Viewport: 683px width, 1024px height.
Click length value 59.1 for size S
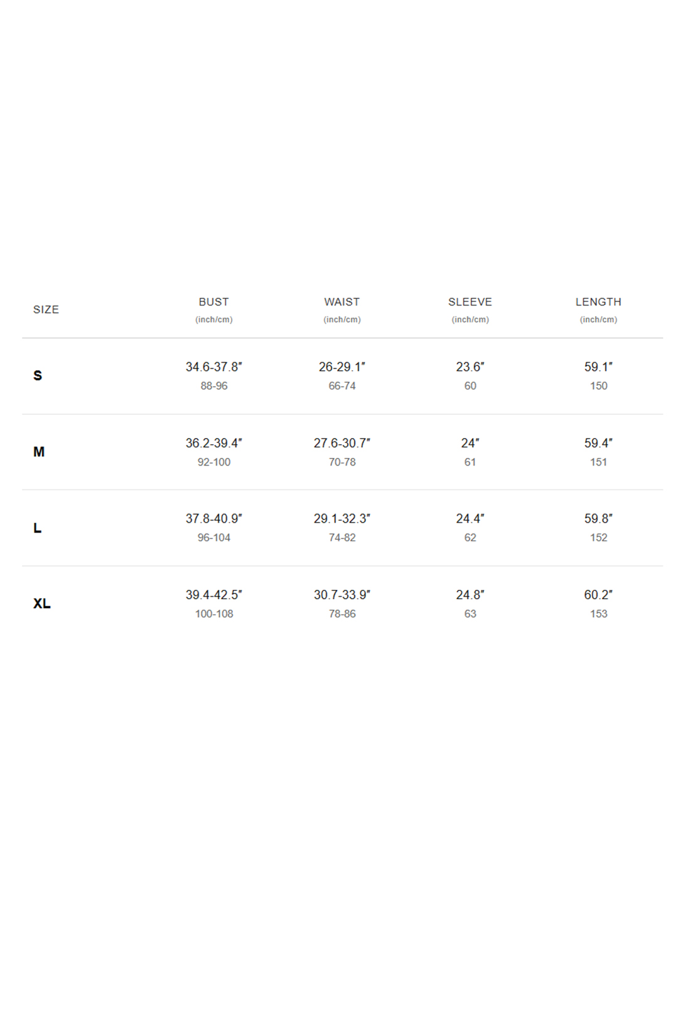pos(598,366)
